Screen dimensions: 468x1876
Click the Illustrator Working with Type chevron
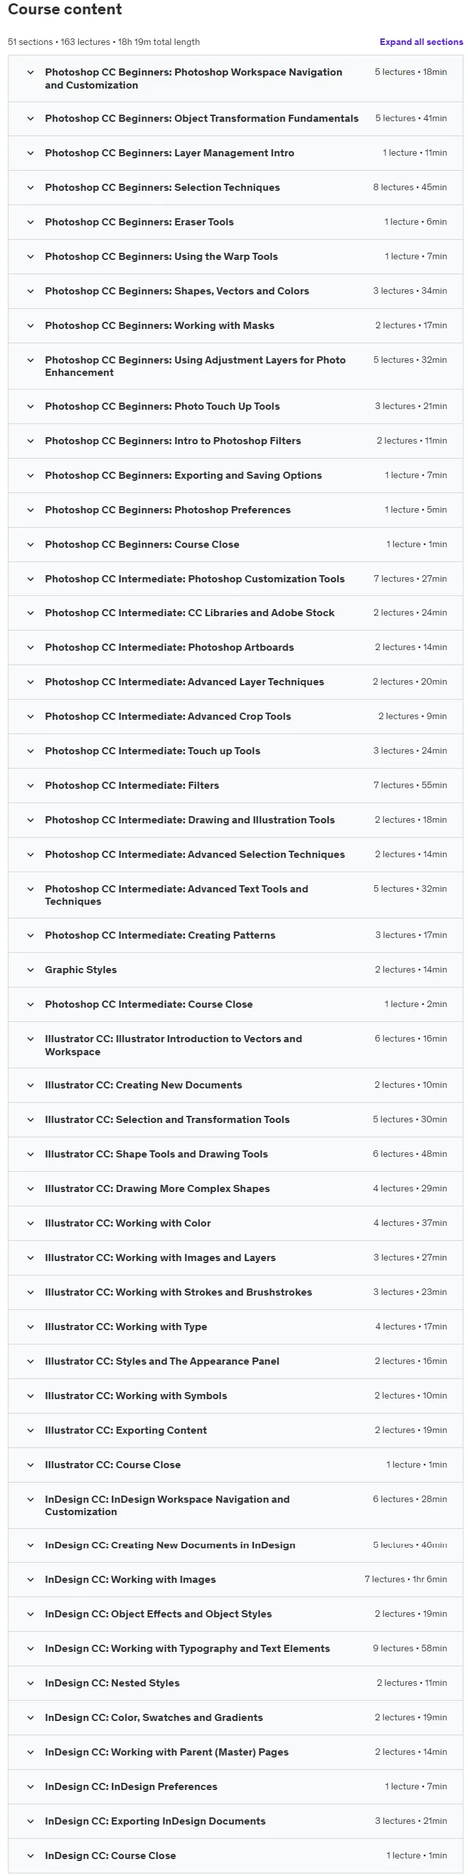(x=31, y=1327)
